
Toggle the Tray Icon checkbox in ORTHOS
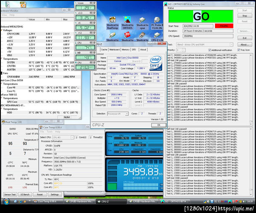[239, 50]
